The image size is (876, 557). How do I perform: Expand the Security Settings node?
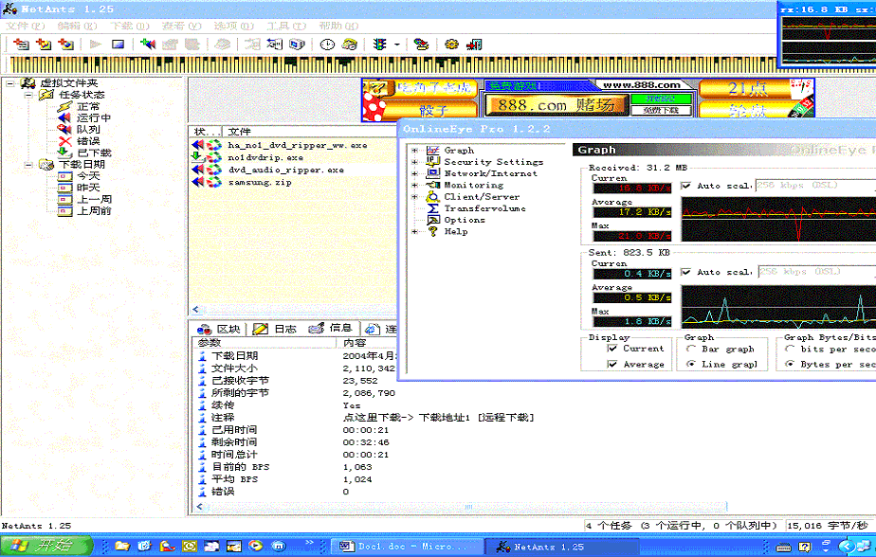pyautogui.click(x=414, y=162)
